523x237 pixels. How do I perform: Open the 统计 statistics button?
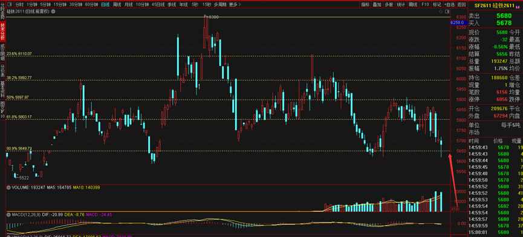(401, 5)
